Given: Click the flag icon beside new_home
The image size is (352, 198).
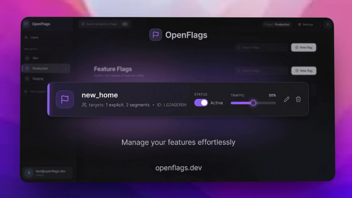Looking at the screenshot, I should (x=65, y=99).
